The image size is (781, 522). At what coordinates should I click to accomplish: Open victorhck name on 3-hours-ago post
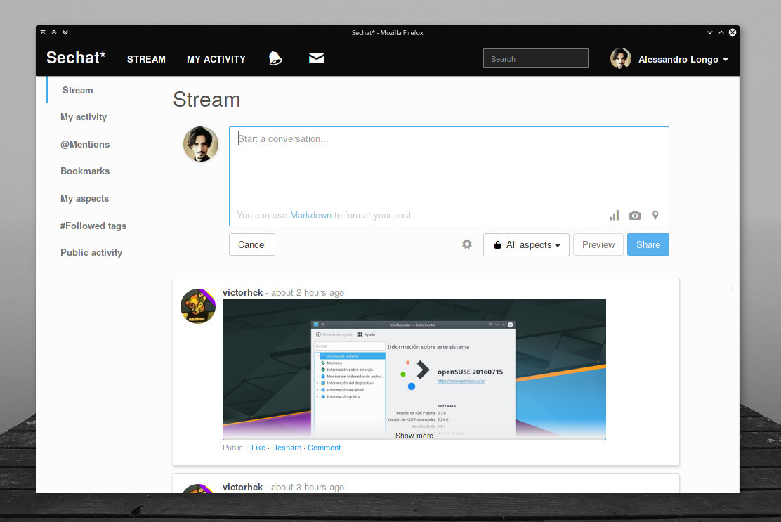click(242, 487)
